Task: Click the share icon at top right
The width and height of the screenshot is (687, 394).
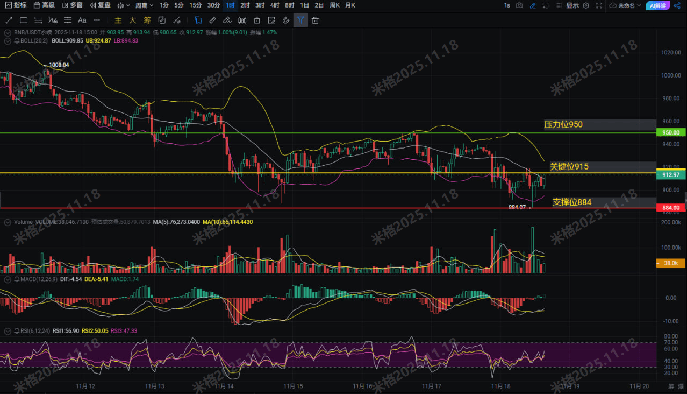Action: point(677,5)
